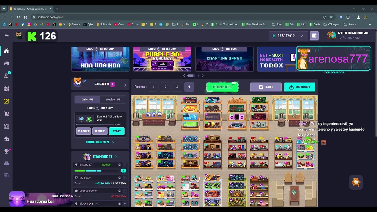Open the Telegram bookmark icon
The image size is (377, 212).
161,24
